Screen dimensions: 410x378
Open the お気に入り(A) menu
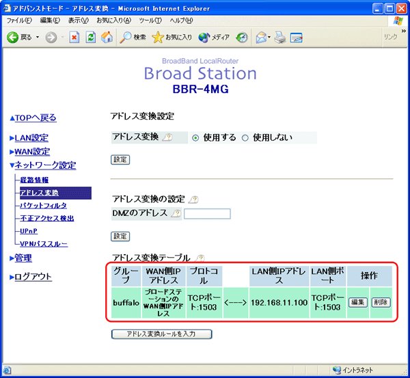pyautogui.click(x=113, y=21)
